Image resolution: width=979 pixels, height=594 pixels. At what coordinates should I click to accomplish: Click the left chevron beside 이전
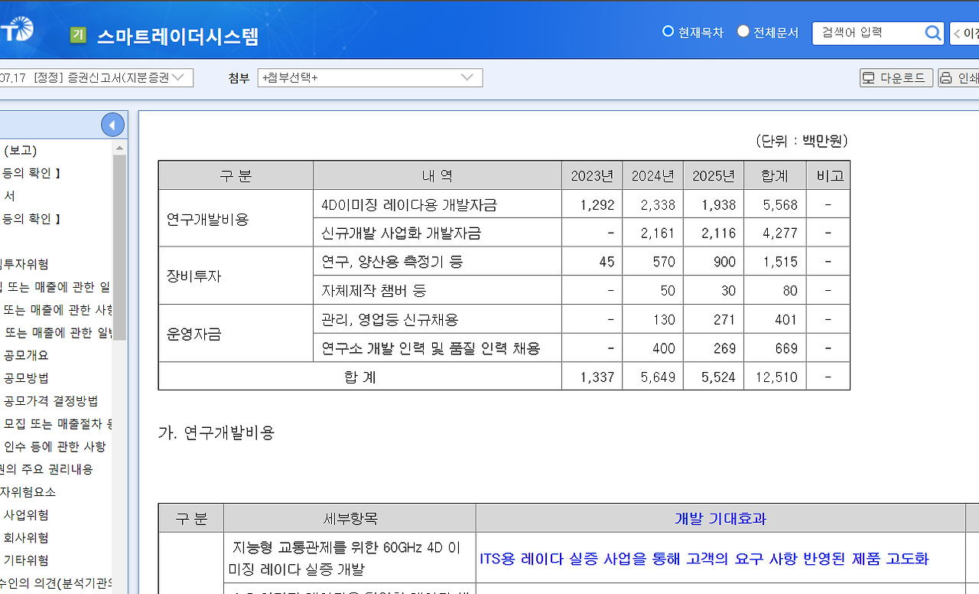point(958,34)
